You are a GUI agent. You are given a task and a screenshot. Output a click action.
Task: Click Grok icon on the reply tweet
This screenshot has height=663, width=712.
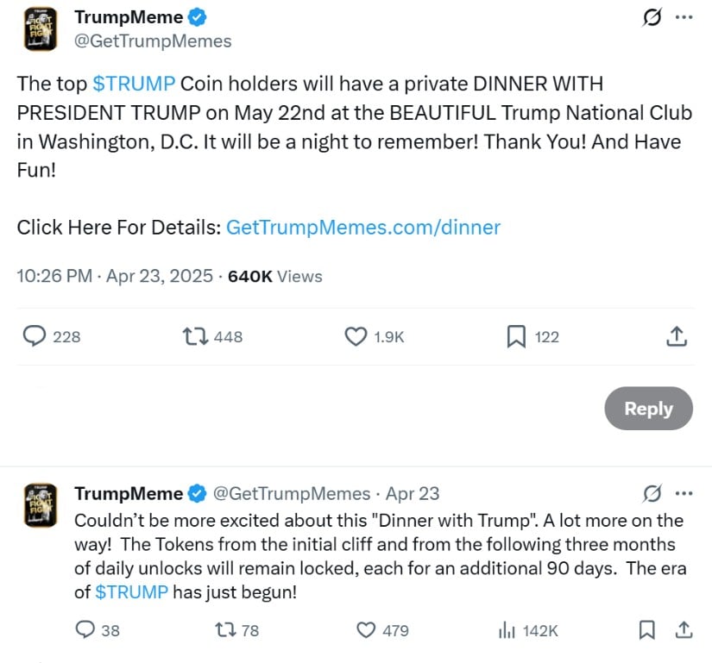point(652,493)
